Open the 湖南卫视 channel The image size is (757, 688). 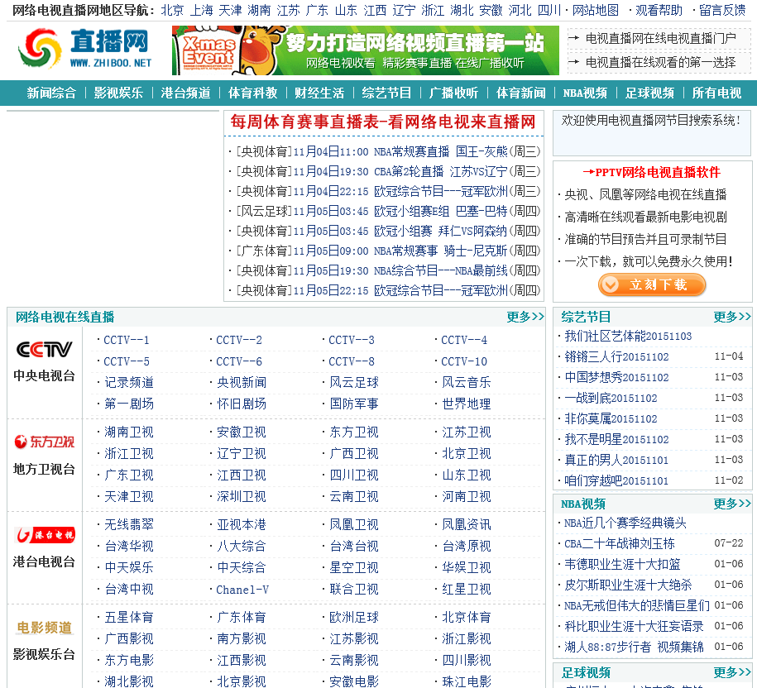pyautogui.click(x=129, y=432)
